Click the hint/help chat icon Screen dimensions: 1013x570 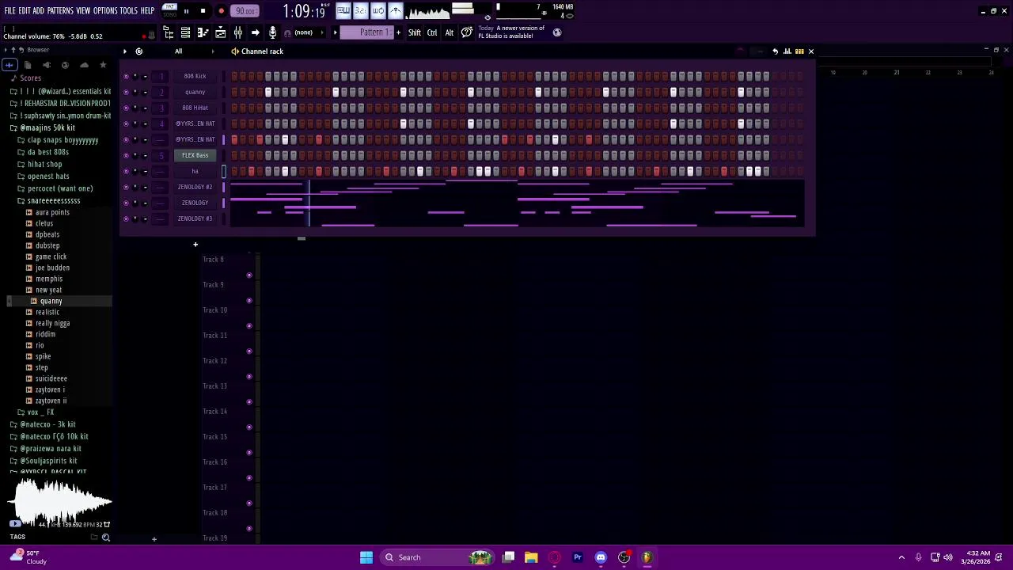click(x=467, y=32)
